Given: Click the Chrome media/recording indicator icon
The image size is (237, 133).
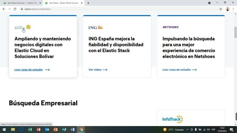Looking at the screenshot, I should pos(209,3).
